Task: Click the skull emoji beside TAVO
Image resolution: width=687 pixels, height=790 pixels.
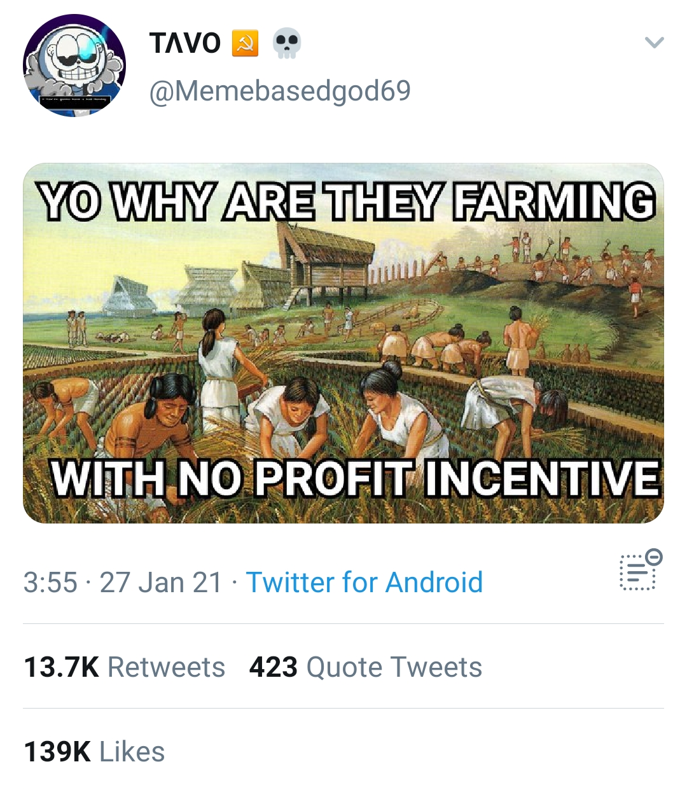Action: tap(286, 43)
